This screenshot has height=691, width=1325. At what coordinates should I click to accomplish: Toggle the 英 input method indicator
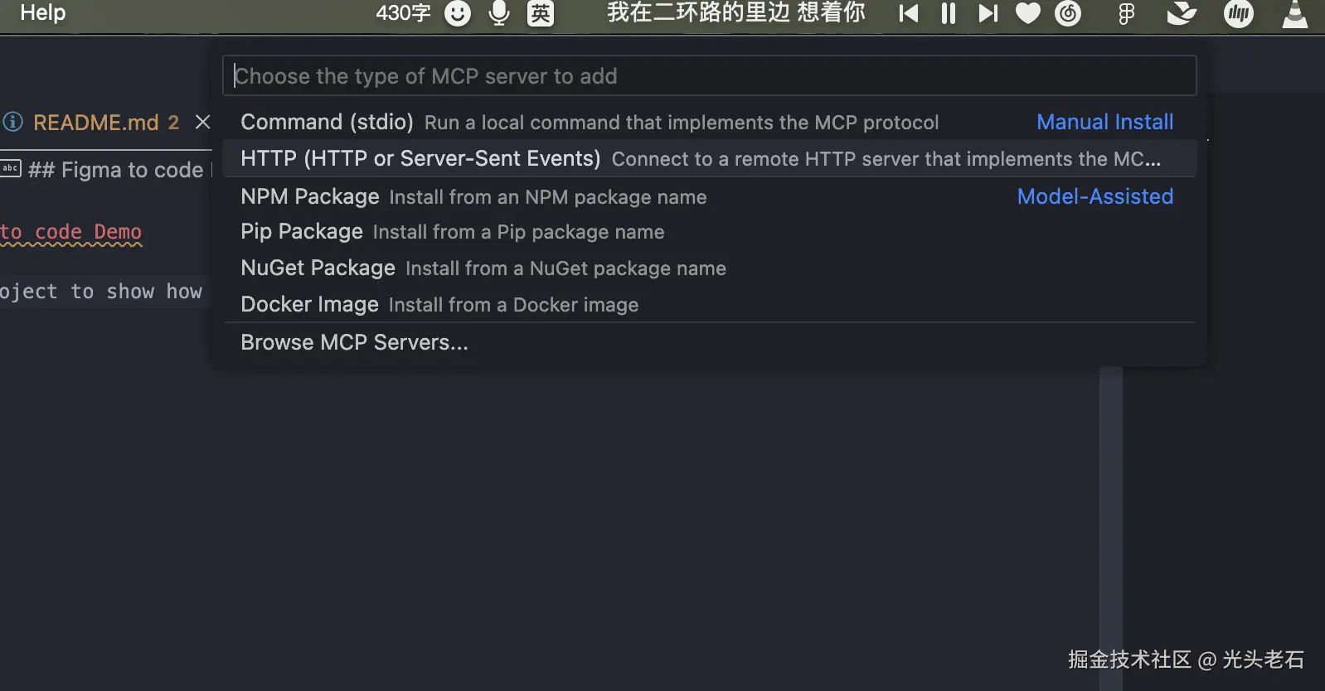tap(541, 13)
